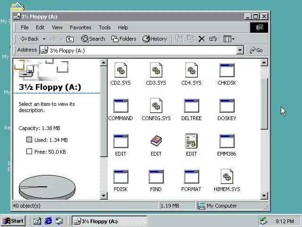Click the Used: 1.34 MB legend entry
Screen dimensions: 302x227
[47, 140]
